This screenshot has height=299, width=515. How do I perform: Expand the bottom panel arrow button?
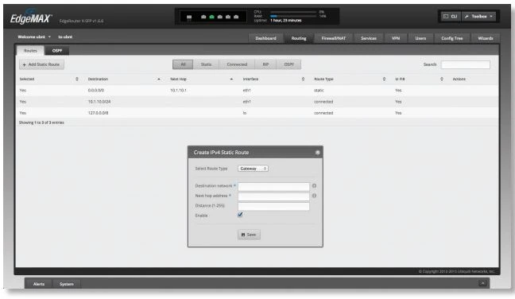482,283
